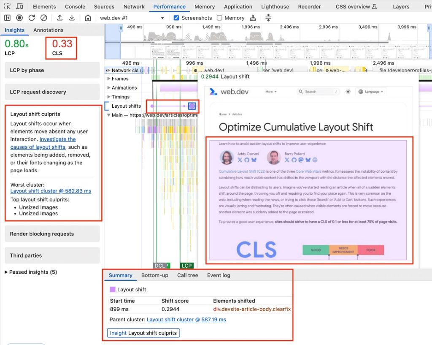Expand Passed insights (5)

pyautogui.click(x=31, y=272)
